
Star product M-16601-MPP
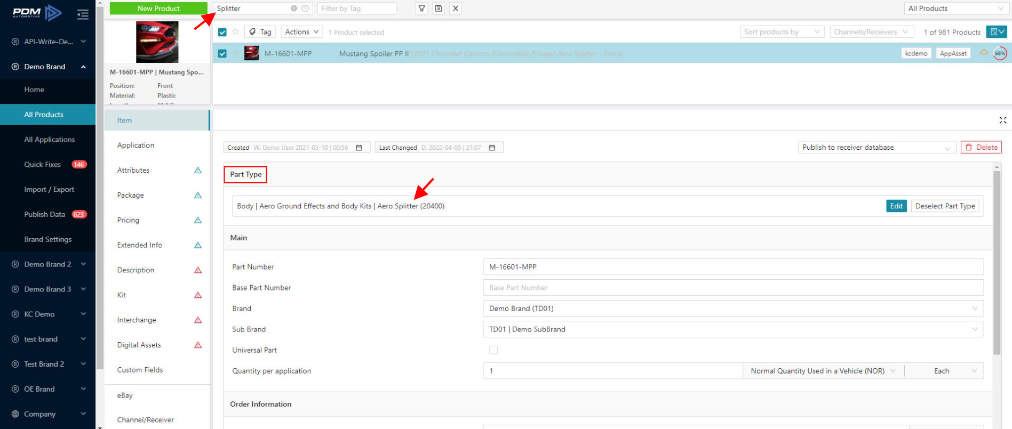(235, 53)
